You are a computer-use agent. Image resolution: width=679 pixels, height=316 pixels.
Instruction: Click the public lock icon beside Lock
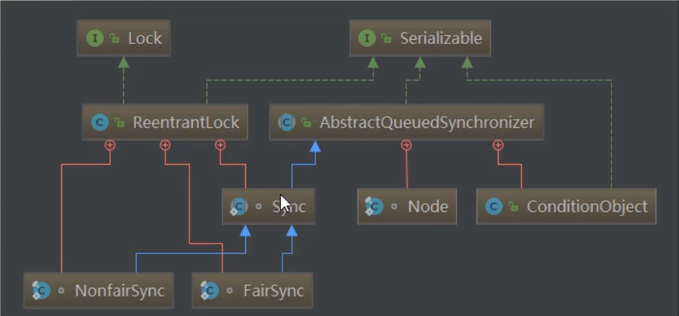point(114,38)
